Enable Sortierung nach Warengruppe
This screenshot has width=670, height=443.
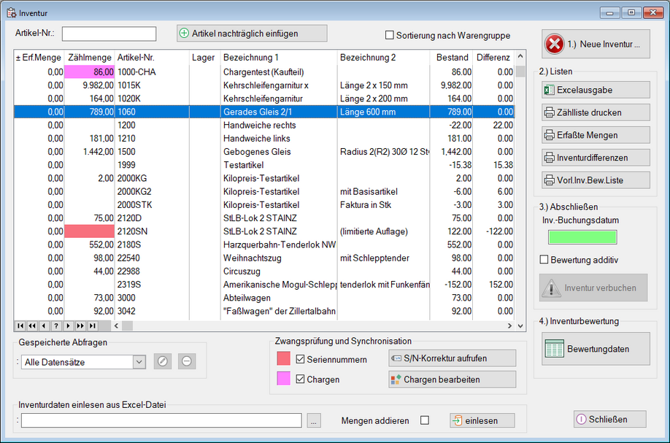coord(390,35)
